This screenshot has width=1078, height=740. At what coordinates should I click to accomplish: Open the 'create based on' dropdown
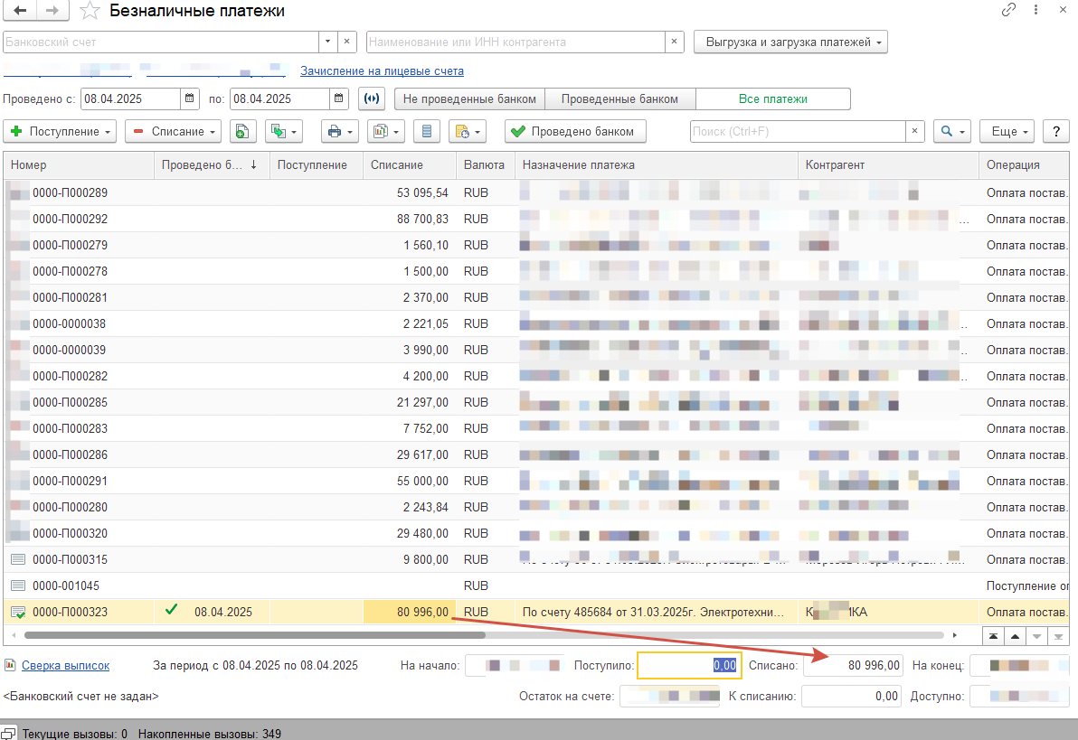[284, 131]
